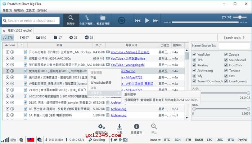Uncheck the TPB source checkbox

[194, 60]
